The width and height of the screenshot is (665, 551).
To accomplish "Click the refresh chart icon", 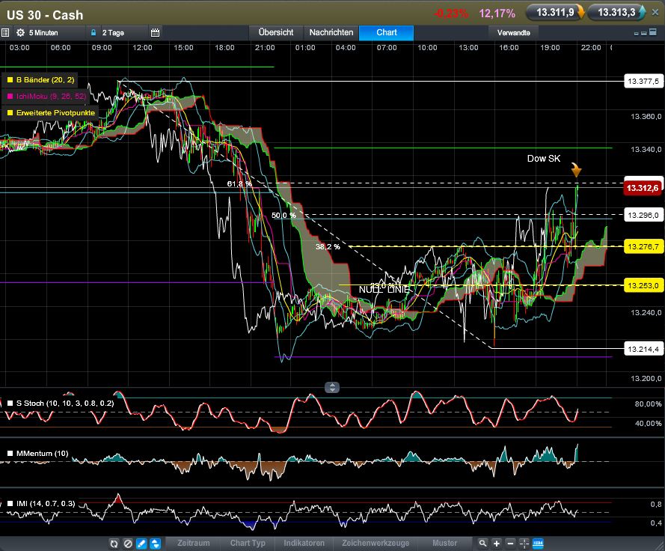I will click(x=114, y=544).
